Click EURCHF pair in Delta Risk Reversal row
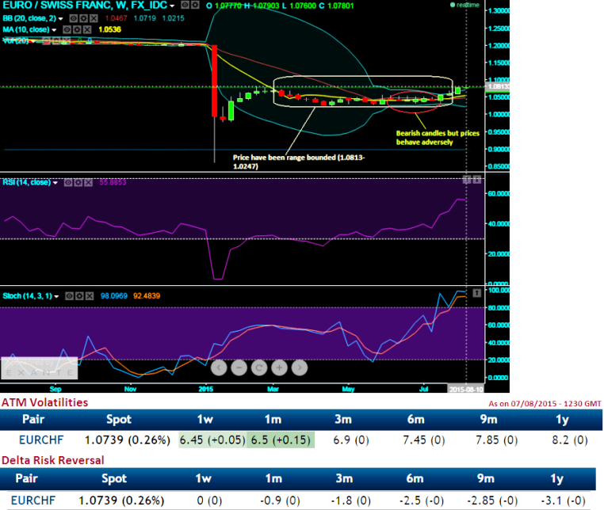The width and height of the screenshot is (604, 510). pyautogui.click(x=33, y=500)
